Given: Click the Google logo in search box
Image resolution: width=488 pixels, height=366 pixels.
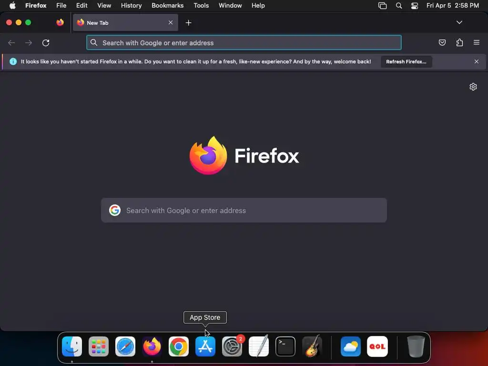Looking at the screenshot, I should tap(115, 210).
